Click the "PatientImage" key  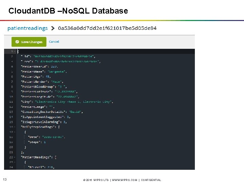[33, 107]
